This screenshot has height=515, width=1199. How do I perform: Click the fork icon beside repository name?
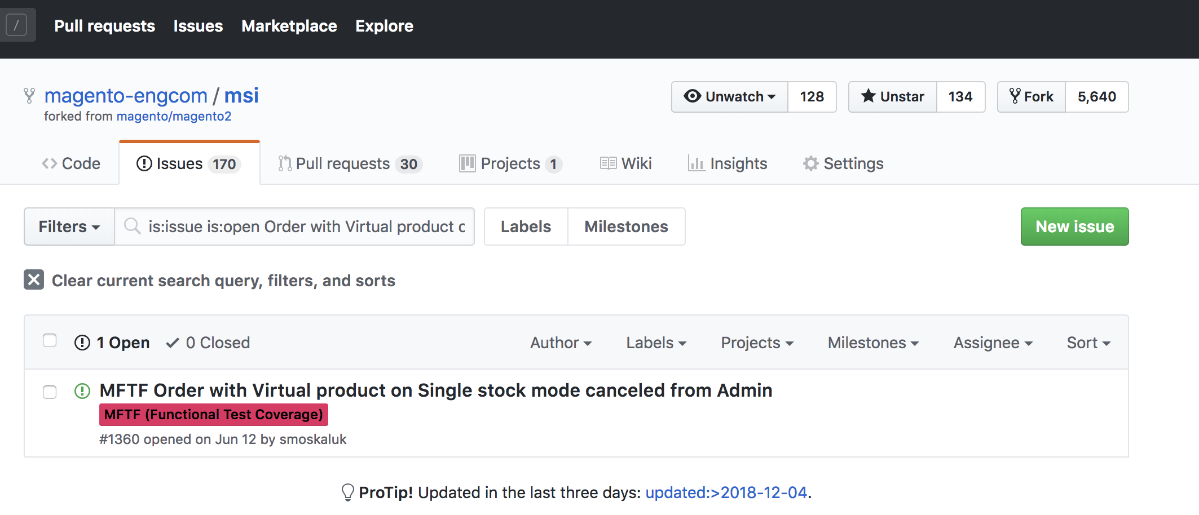tap(29, 96)
